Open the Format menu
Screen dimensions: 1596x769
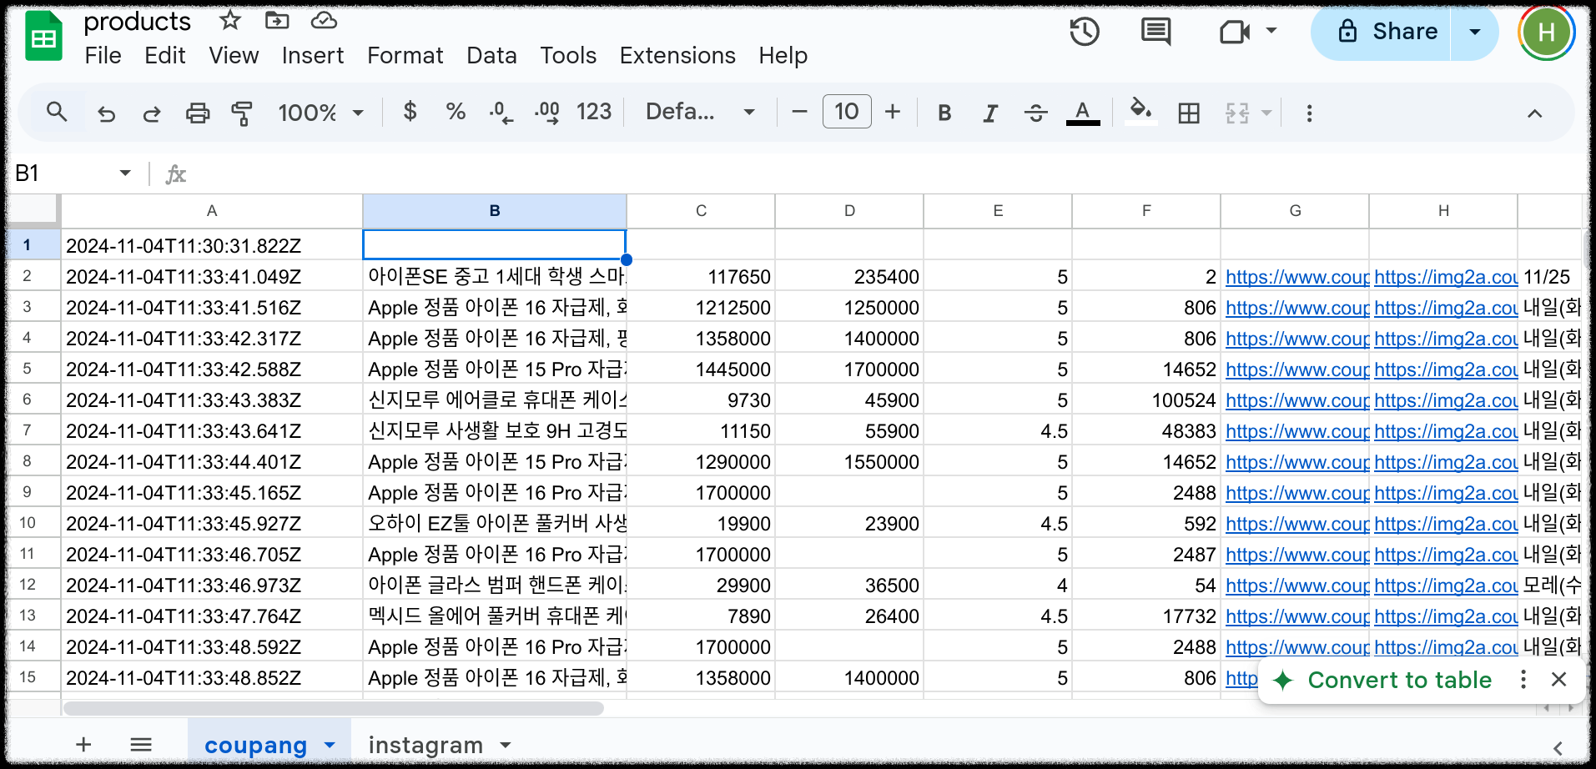coord(405,55)
